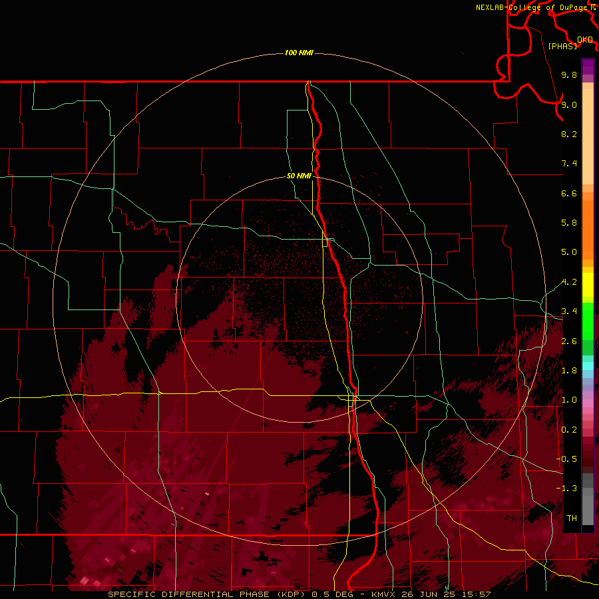Viewport: 599px width, 599px height.
Task: Click the yellow segment of the color bar
Action: pyautogui.click(x=588, y=285)
